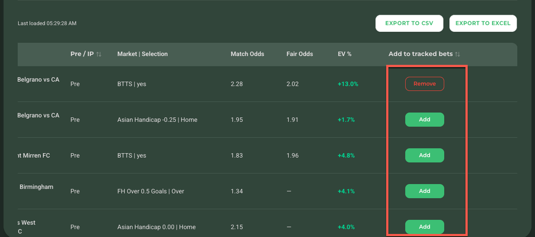This screenshot has height=237, width=535.
Task: Click the Add to tracked bets header
Action: (421, 54)
